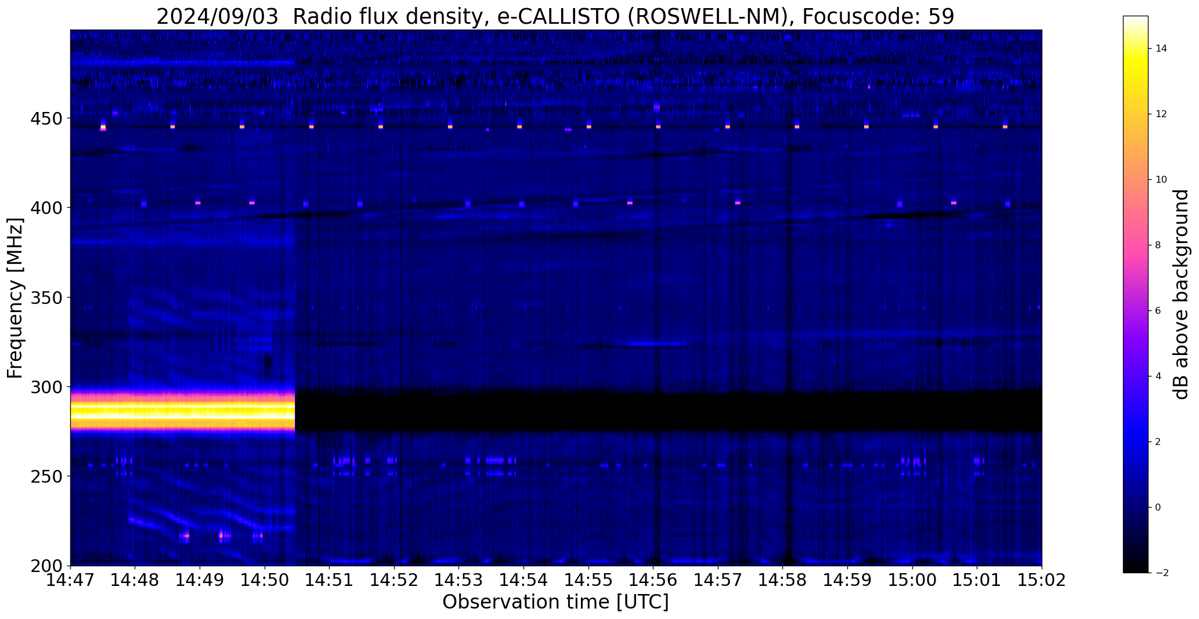Select the 14:54 time axis tick label
The width and height of the screenshot is (1199, 619).
[524, 580]
